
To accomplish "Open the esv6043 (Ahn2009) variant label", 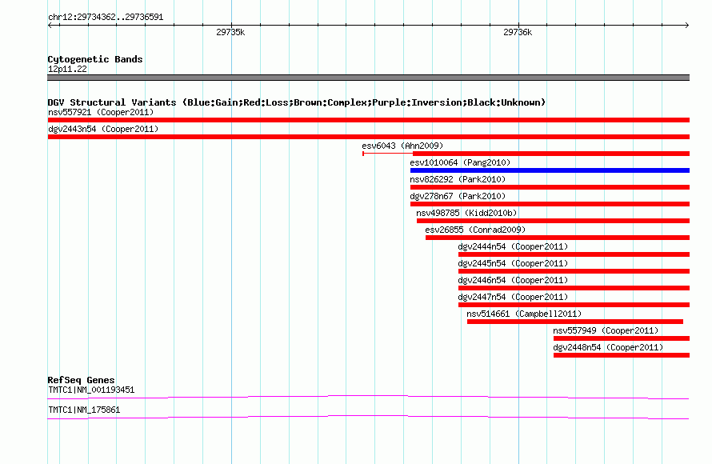I will (x=402, y=146).
